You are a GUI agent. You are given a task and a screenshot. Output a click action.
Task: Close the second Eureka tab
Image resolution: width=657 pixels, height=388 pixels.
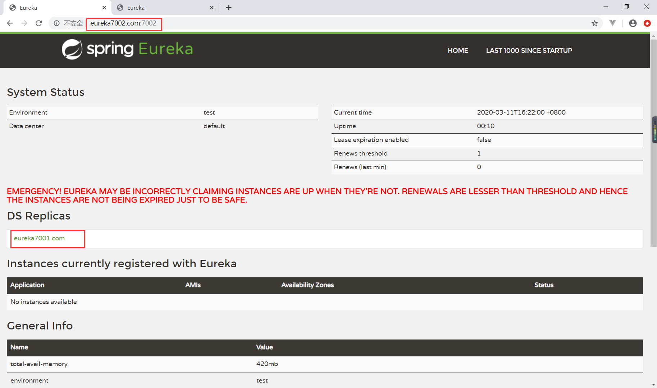(211, 8)
